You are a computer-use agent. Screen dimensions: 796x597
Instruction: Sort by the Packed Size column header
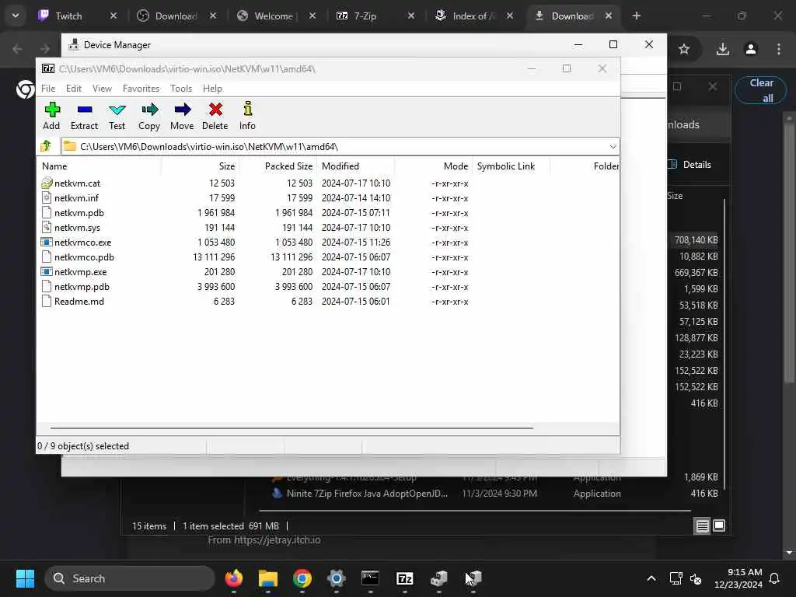278,166
